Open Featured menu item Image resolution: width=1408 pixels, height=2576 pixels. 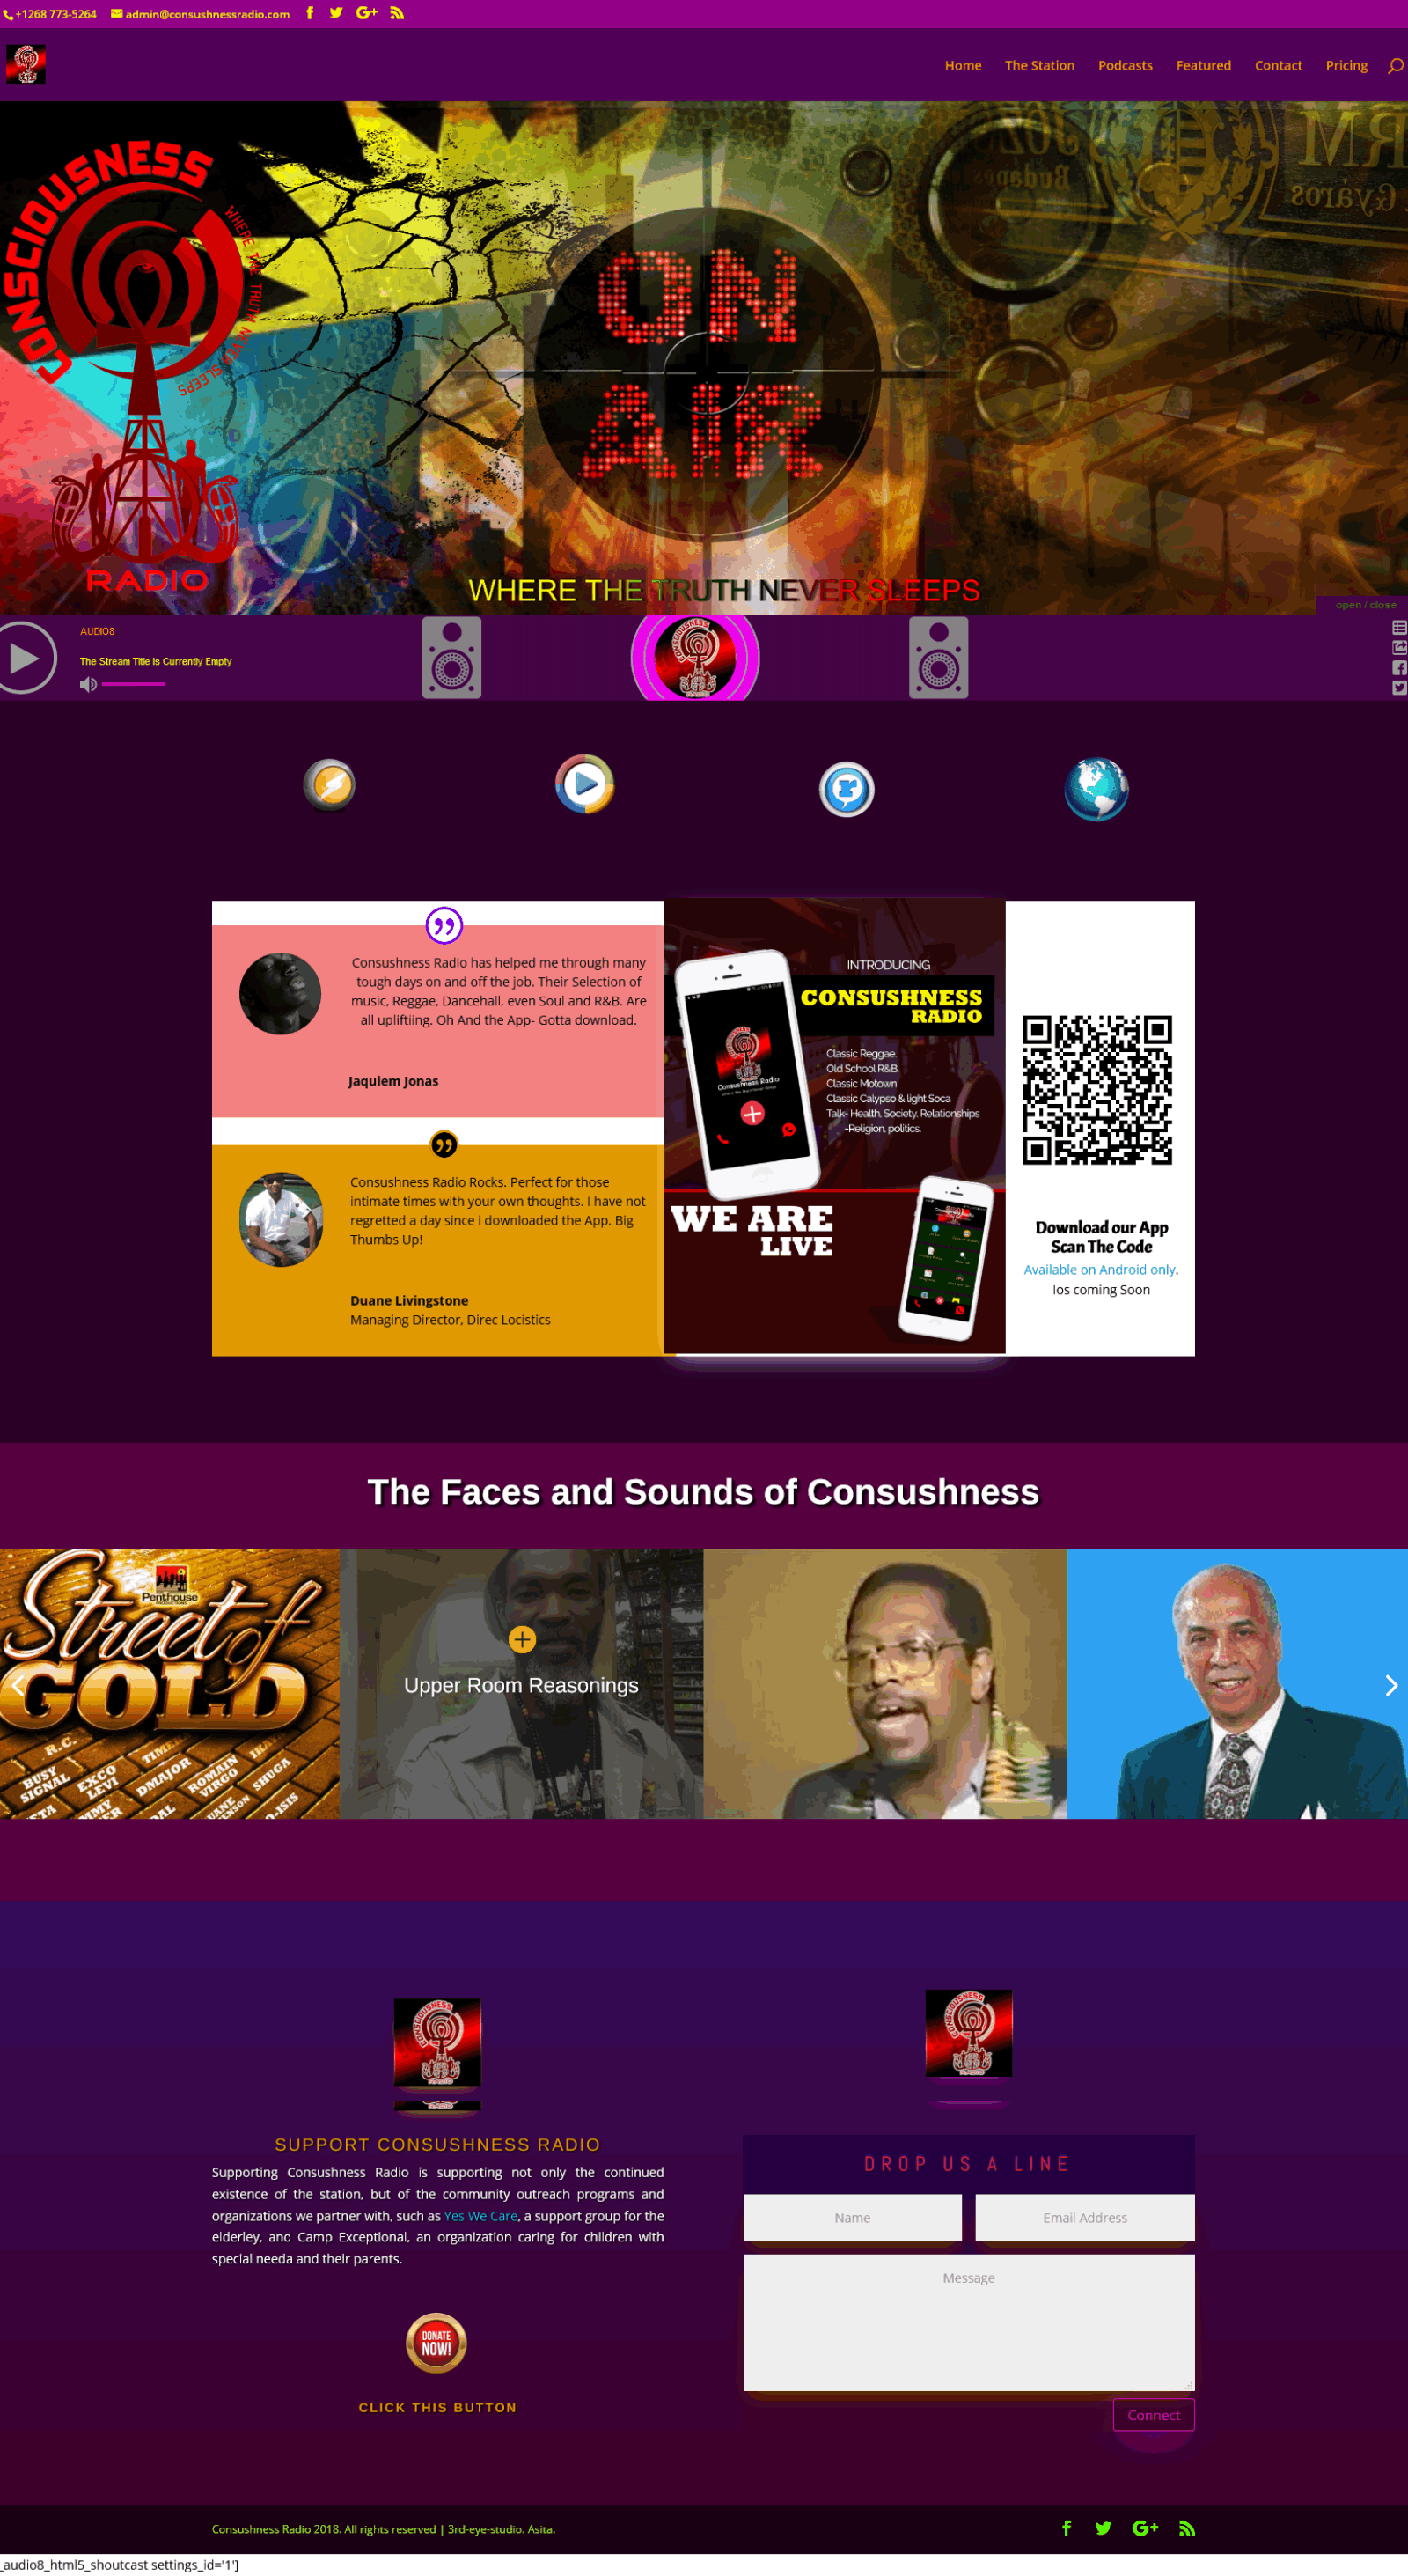(1203, 65)
